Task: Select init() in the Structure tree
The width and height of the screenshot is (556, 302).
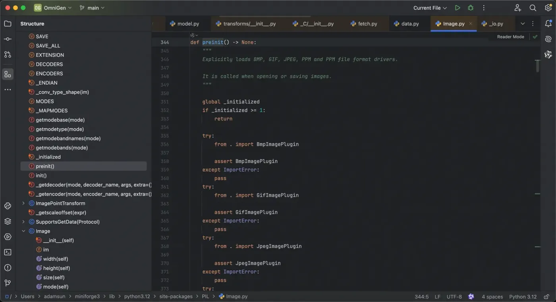Action: [41, 175]
